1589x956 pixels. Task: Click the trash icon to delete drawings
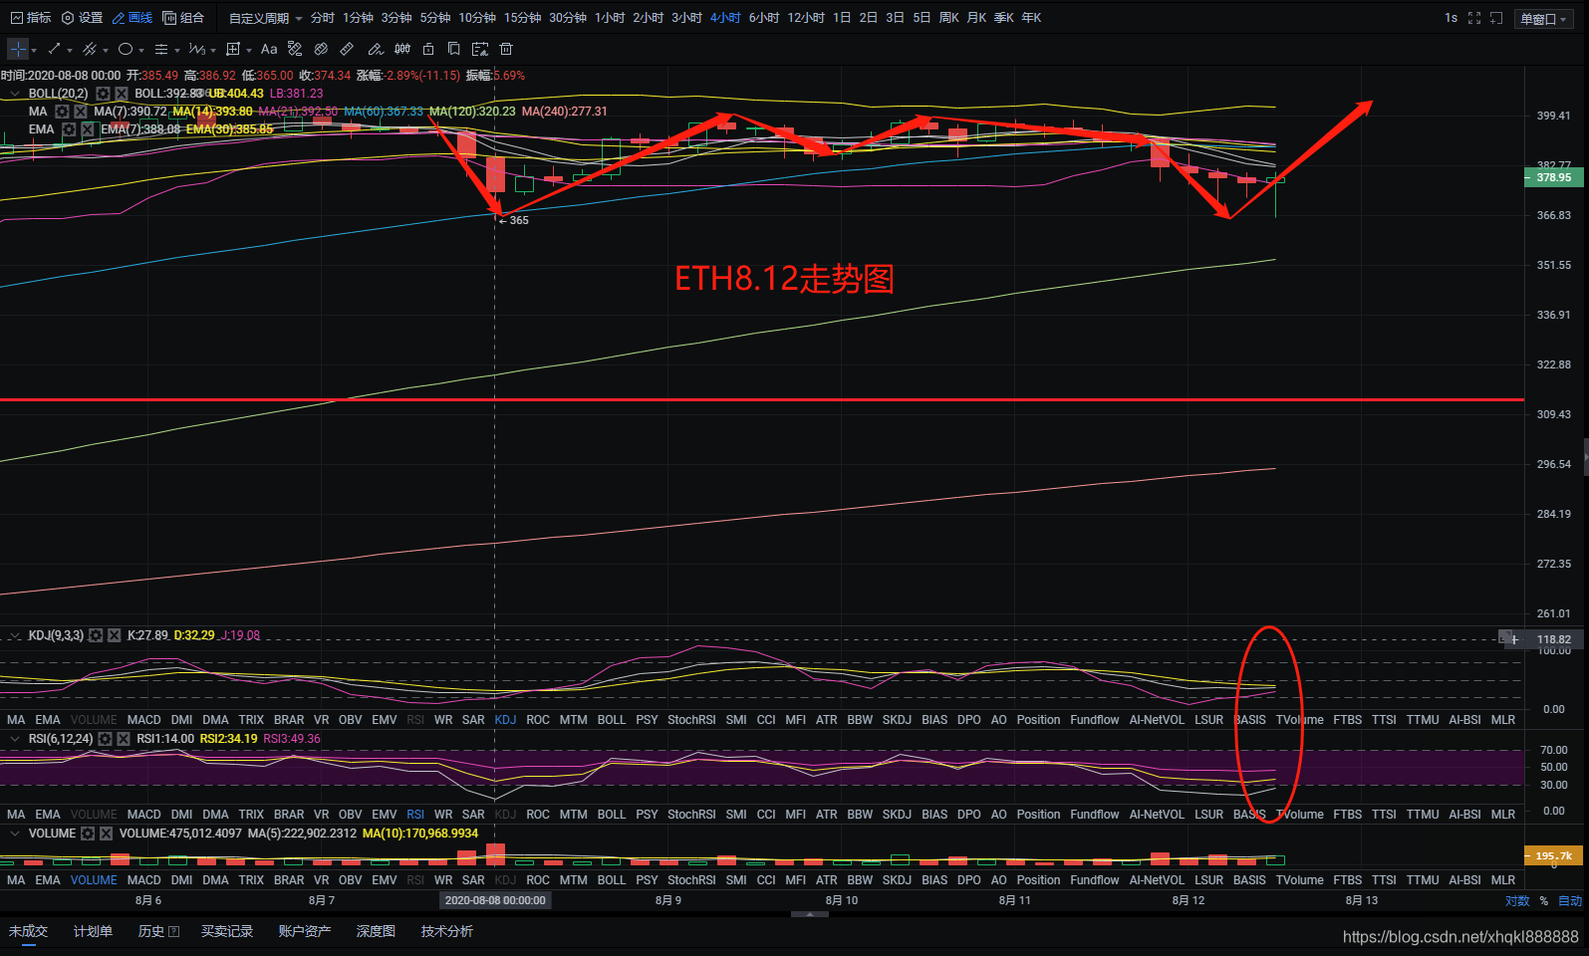pos(506,49)
